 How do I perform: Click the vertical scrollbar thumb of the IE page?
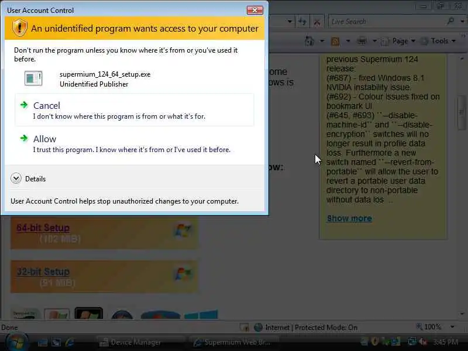coord(462,112)
